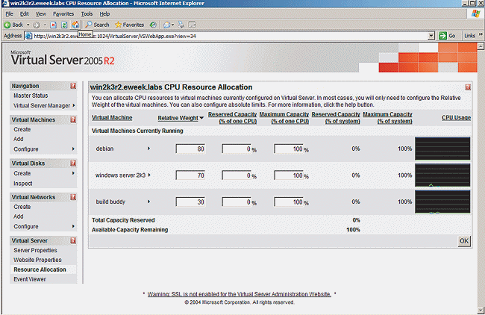Image resolution: width=485 pixels, height=315 pixels.
Task: Click the Navigation section help icon
Action: pos(73,86)
